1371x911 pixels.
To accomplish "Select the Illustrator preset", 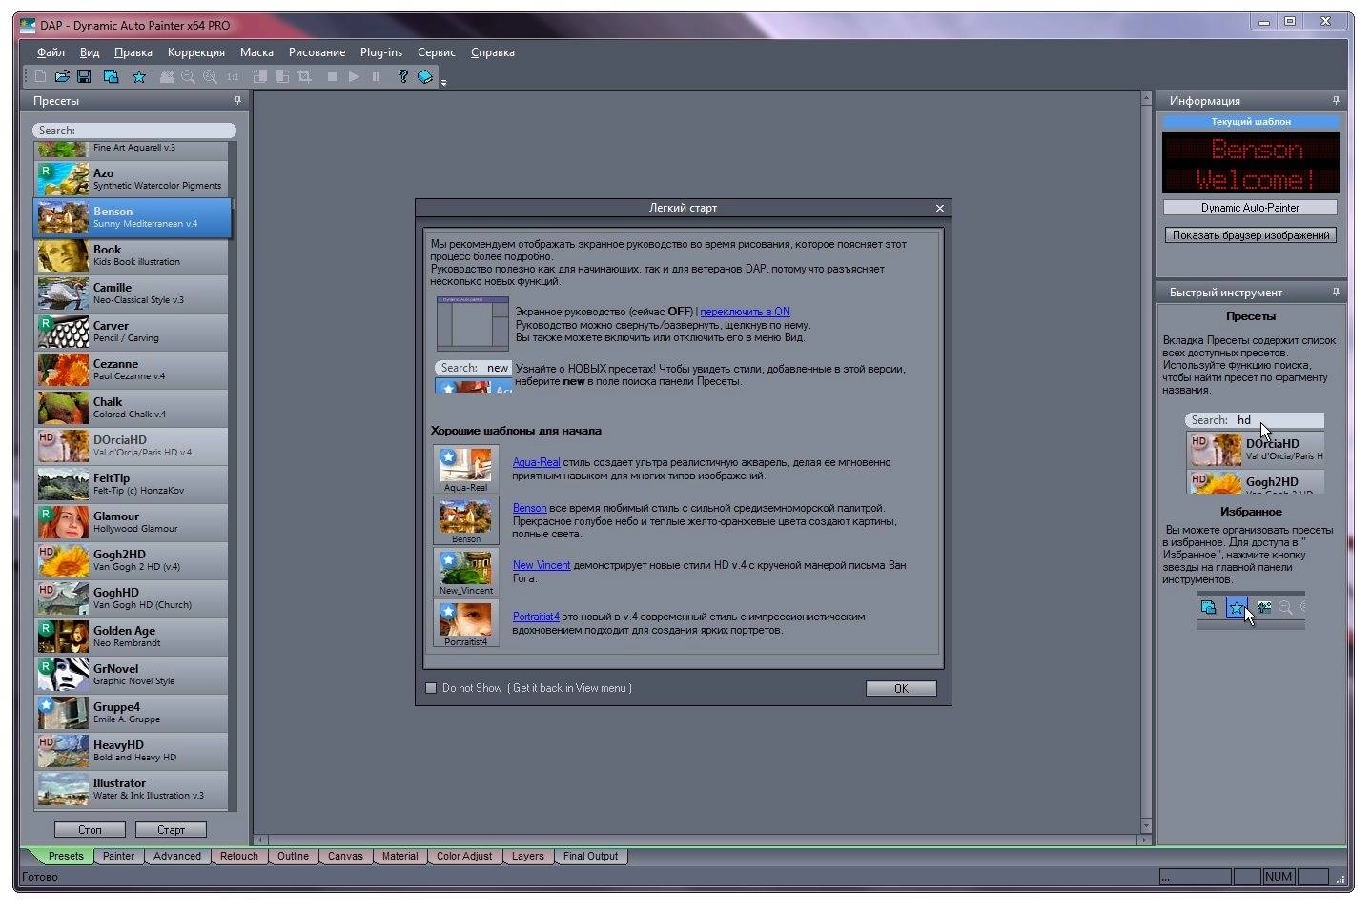I will 133,789.
